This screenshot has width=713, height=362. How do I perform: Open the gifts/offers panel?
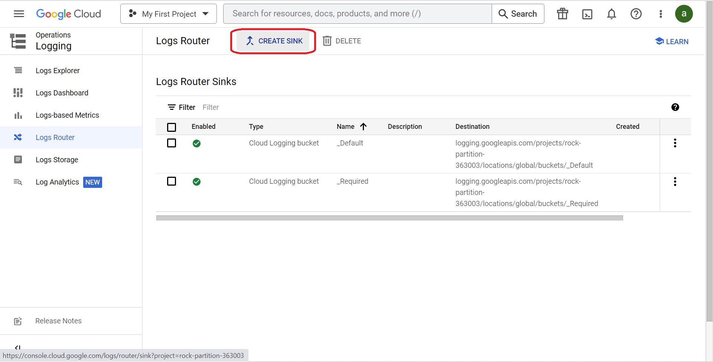coord(562,14)
